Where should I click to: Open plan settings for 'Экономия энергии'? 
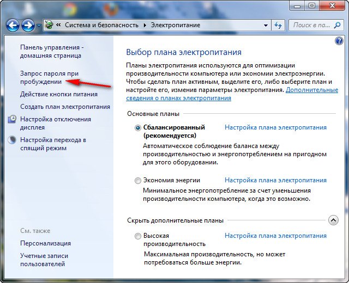point(275,180)
